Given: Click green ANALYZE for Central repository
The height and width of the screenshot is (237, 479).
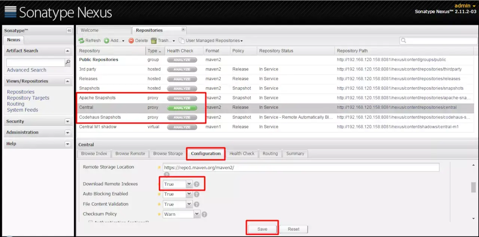Looking at the screenshot, I should point(182,108).
